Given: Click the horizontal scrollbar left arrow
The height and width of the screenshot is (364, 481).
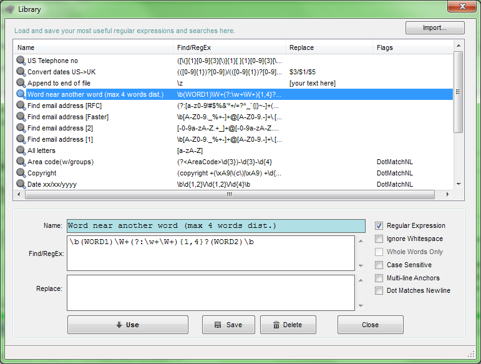Looking at the screenshot, I should pyautogui.click(x=19, y=194).
